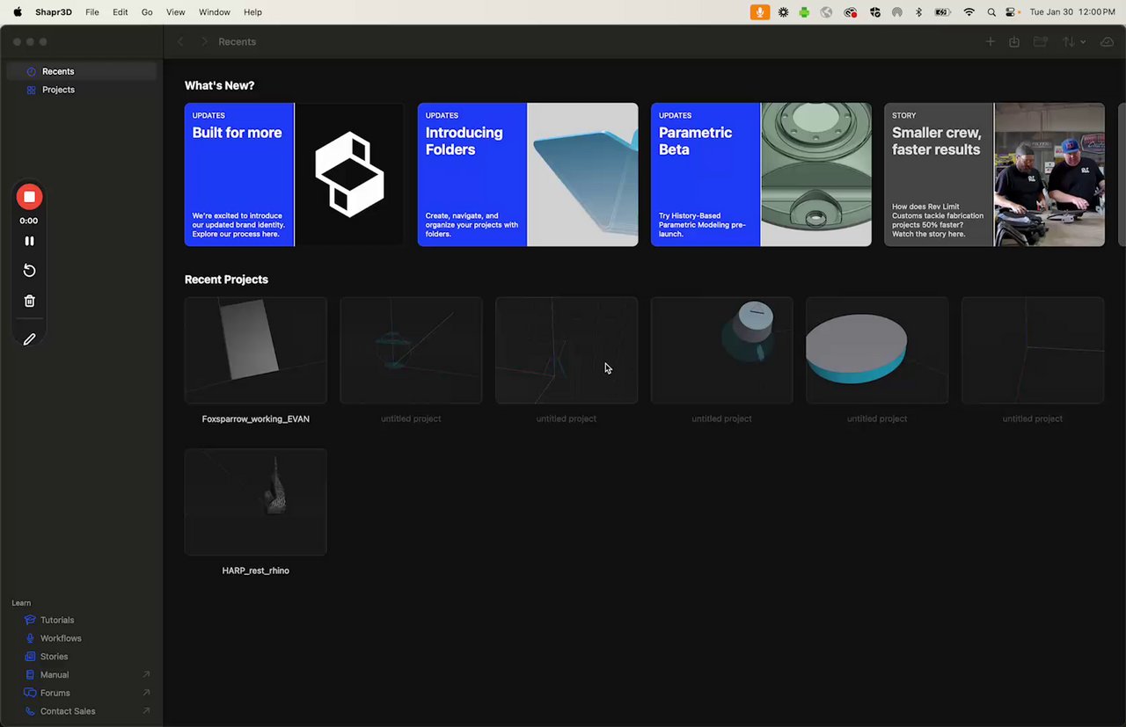
Task: Select the pencil draw tool in recorder
Action: coord(29,339)
